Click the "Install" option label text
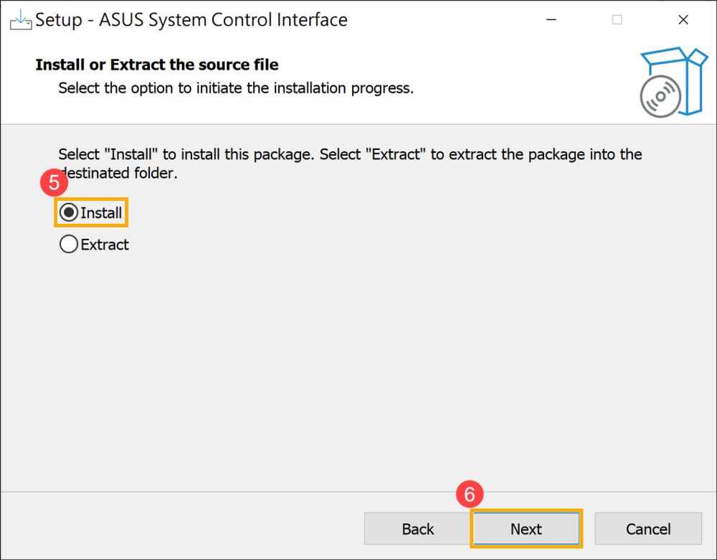 (101, 213)
